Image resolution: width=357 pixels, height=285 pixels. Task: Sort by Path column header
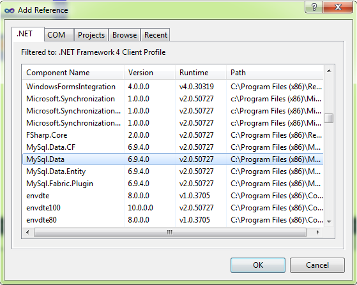[x=275, y=73]
